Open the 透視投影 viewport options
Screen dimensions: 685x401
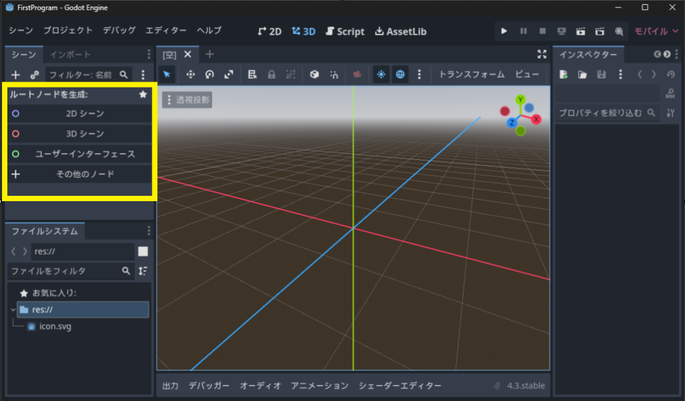(187, 100)
